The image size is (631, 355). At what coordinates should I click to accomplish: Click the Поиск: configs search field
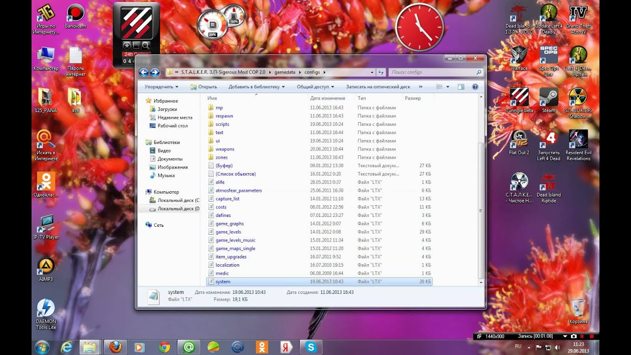(x=435, y=72)
